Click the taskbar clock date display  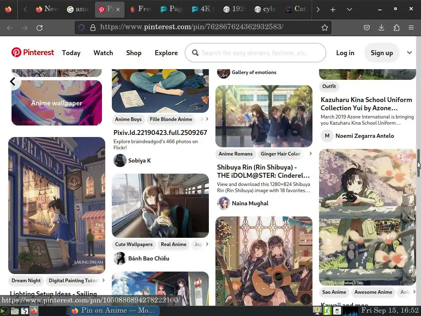[390, 310]
